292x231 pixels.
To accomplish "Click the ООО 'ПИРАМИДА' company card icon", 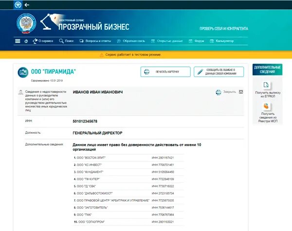I will tap(23, 72).
